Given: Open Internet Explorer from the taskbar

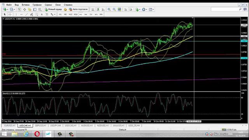Looking at the screenshot, I should pos(26,134).
